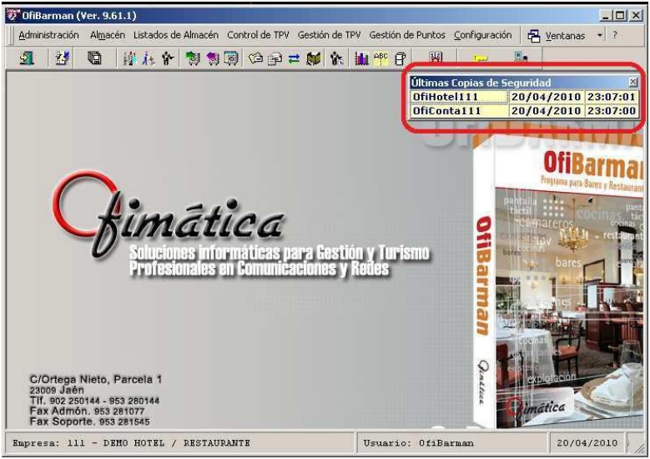The width and height of the screenshot is (650, 459).
Task: Open the Almacén menu
Action: point(108,35)
